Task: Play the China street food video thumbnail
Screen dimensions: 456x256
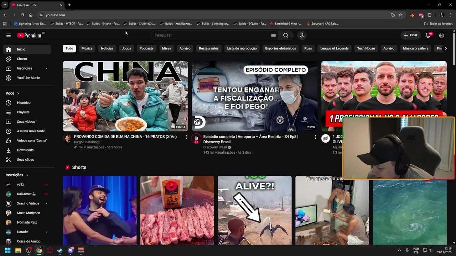Action: (x=125, y=96)
